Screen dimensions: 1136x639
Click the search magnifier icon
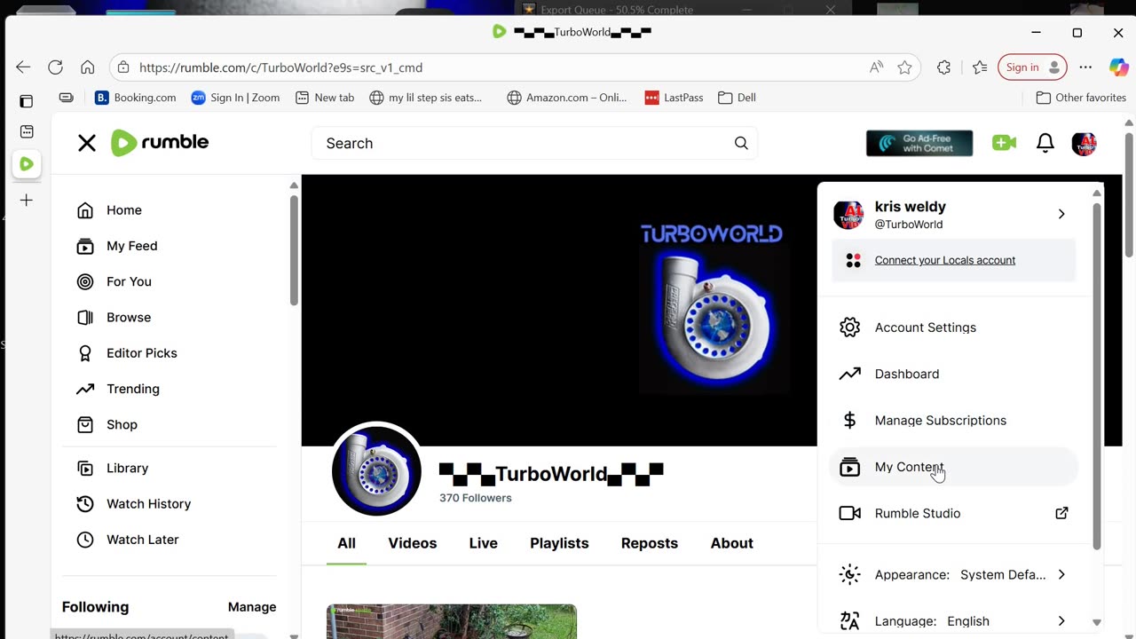point(741,144)
